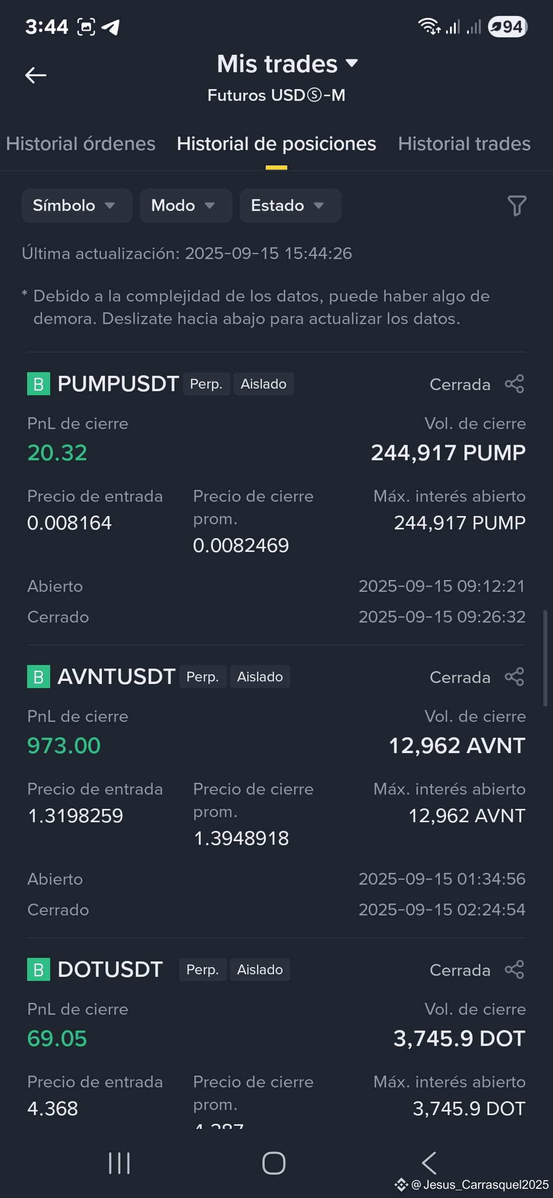Go back with the top-left arrow

pyautogui.click(x=36, y=75)
